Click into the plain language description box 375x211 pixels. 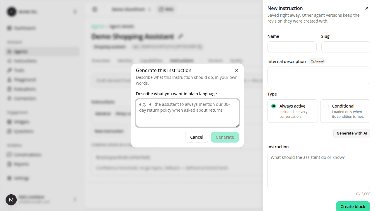(x=187, y=113)
